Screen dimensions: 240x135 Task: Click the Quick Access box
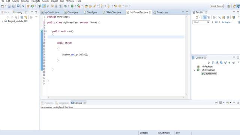[x=217, y=6]
